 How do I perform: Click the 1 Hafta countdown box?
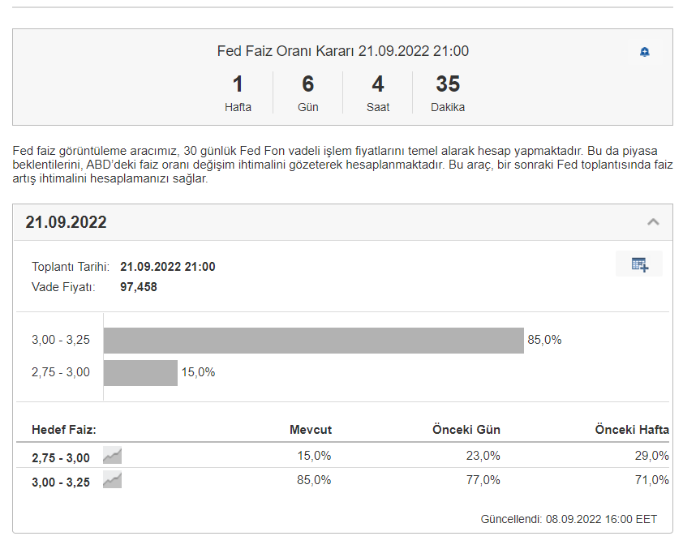[x=238, y=93]
